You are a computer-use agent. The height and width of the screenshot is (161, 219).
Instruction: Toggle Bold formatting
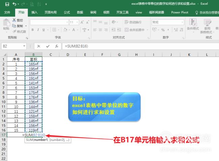click(x=33, y=30)
